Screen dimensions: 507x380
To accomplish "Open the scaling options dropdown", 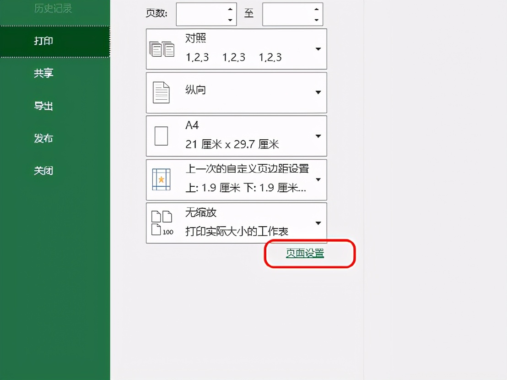I will tap(318, 223).
